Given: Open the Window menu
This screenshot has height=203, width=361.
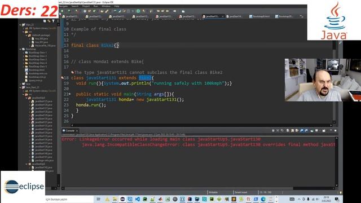Looking at the screenshot, I should point(106,6).
